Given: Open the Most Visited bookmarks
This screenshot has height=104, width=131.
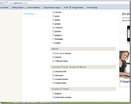Looking at the screenshot, I should [x=4, y=7].
